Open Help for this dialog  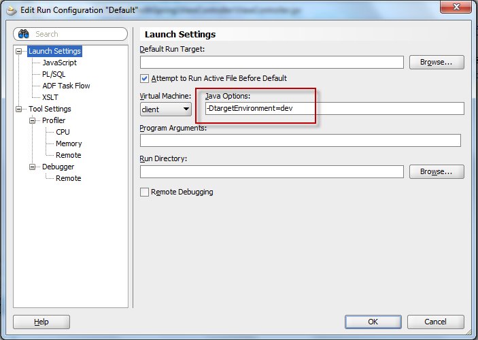41,322
